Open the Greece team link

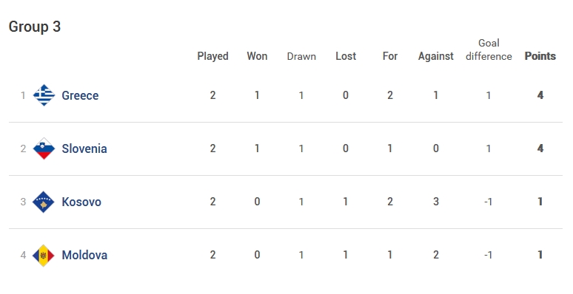(x=80, y=95)
